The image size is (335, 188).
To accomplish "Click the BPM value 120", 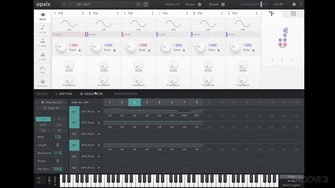I will pyautogui.click(x=58, y=137).
